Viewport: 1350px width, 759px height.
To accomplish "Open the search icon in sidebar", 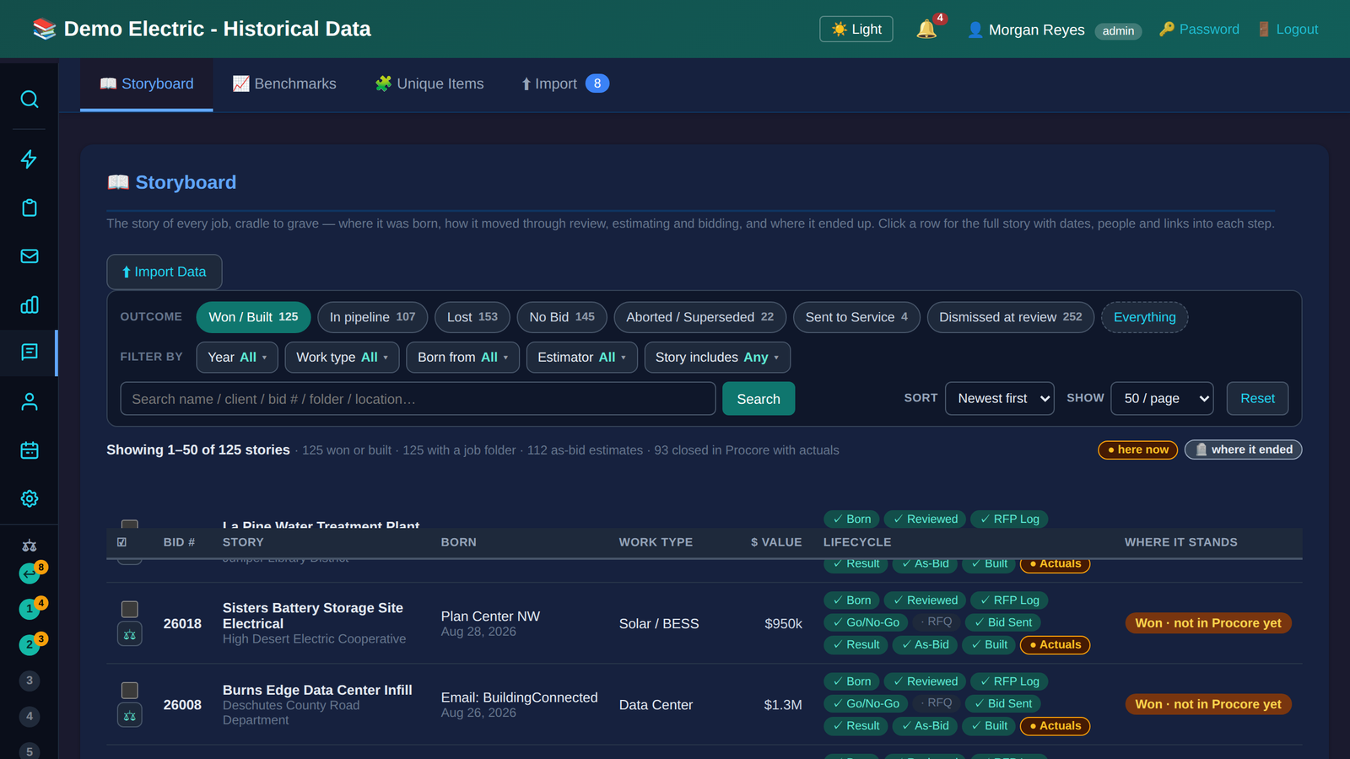I will click(30, 100).
